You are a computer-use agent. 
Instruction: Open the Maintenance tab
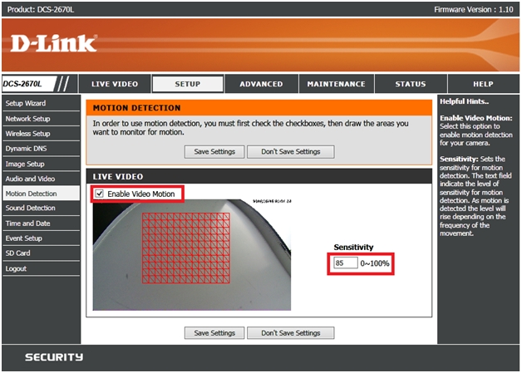coord(336,84)
